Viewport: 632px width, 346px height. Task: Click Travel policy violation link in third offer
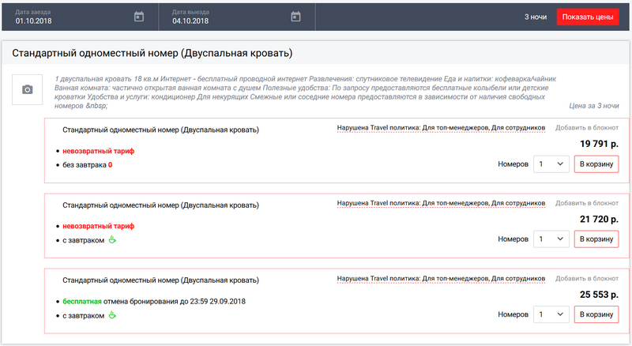pyautogui.click(x=441, y=280)
